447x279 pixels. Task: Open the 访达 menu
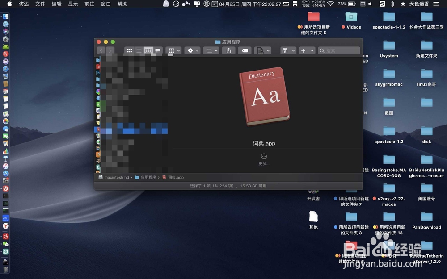[x=24, y=4]
